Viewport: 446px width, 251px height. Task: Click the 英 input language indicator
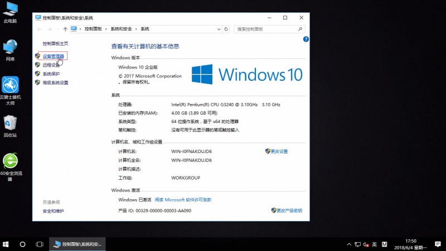[374, 244]
